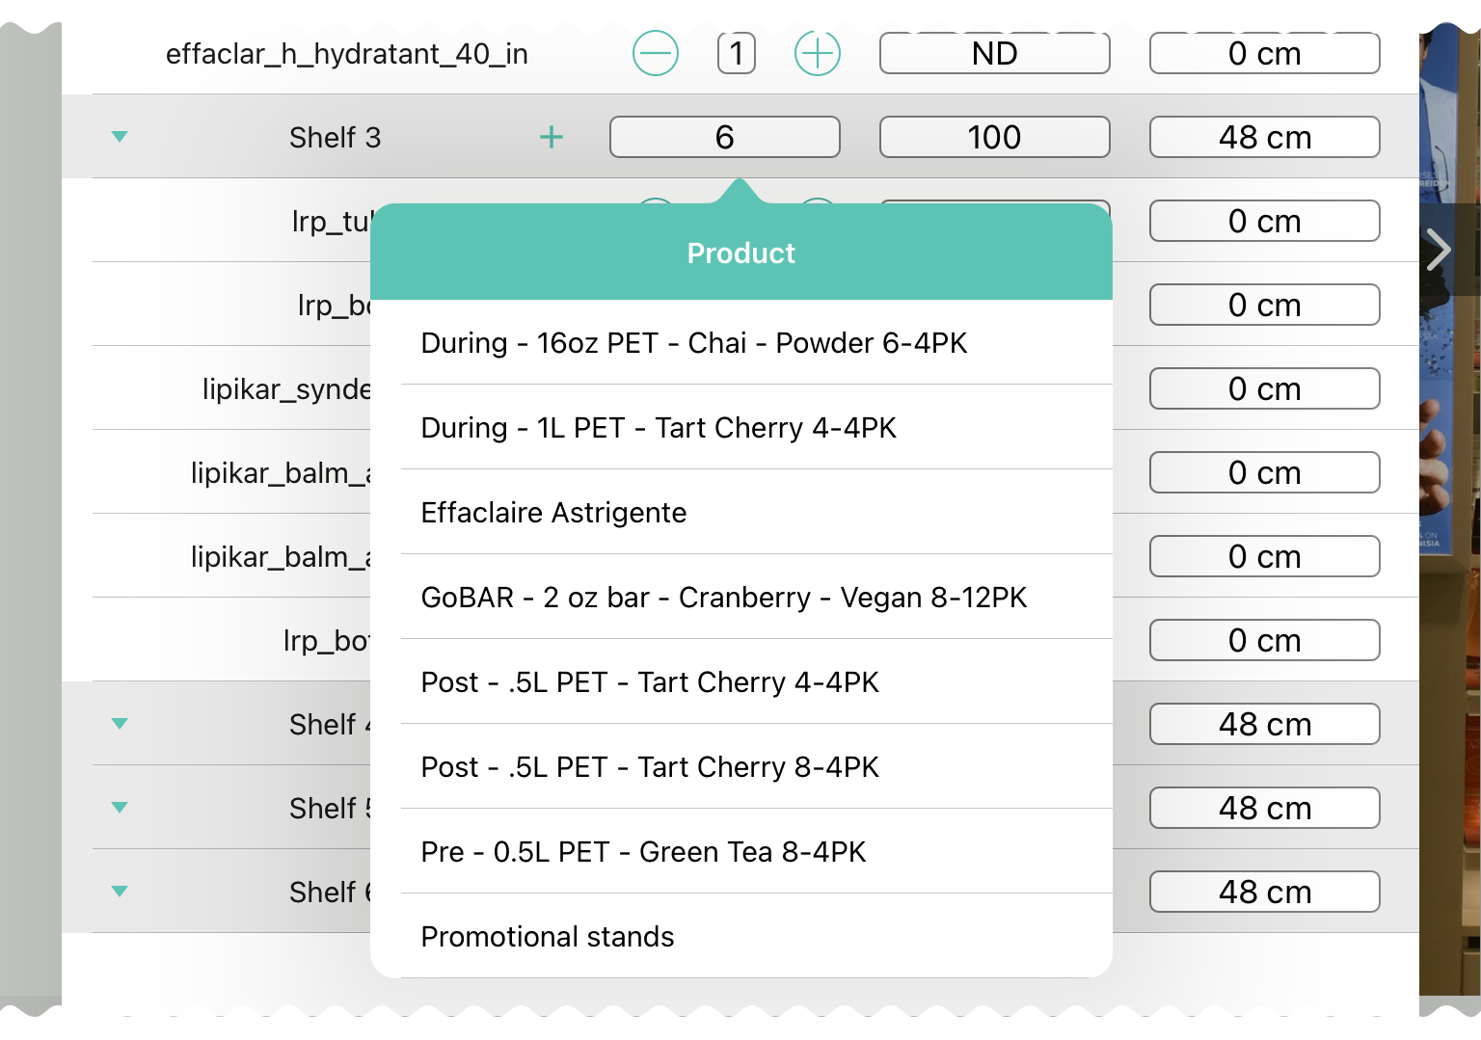
Task: Select Effaclaire Astrigente product
Action: point(553,513)
